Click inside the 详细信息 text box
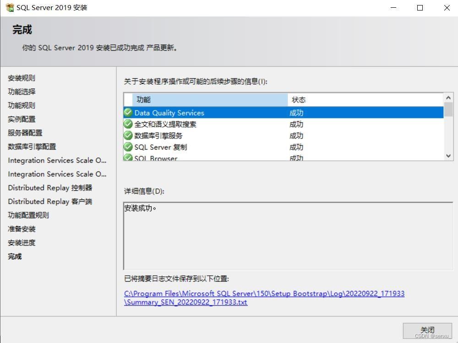Screen dimensions: 458x343 (288, 236)
